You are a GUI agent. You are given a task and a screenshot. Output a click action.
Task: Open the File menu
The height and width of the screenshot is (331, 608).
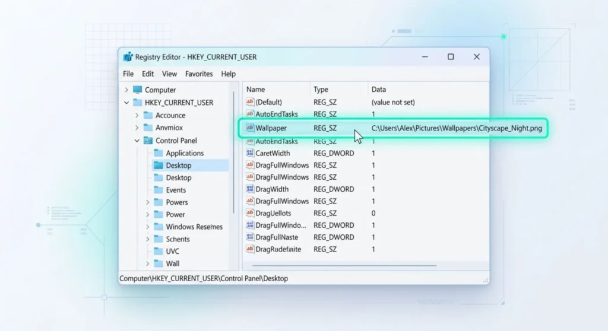[128, 74]
